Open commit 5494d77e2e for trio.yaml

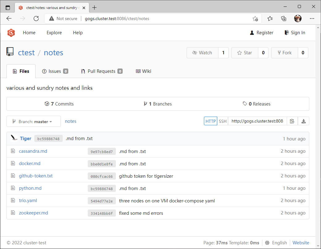(x=102, y=201)
